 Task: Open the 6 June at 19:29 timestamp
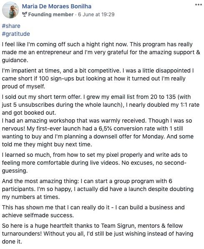pos(96,15)
